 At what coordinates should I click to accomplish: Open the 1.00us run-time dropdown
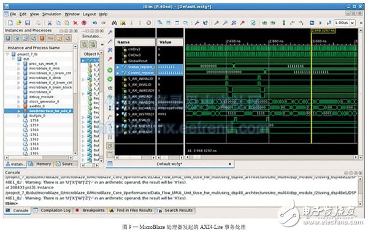[x=352, y=23]
